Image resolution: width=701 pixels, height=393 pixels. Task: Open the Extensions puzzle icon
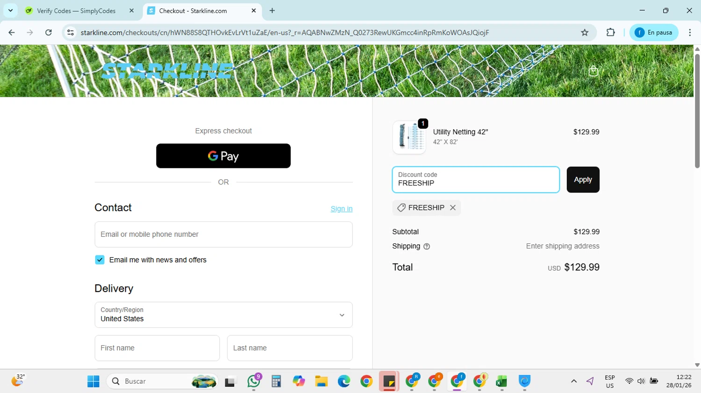[x=610, y=33]
